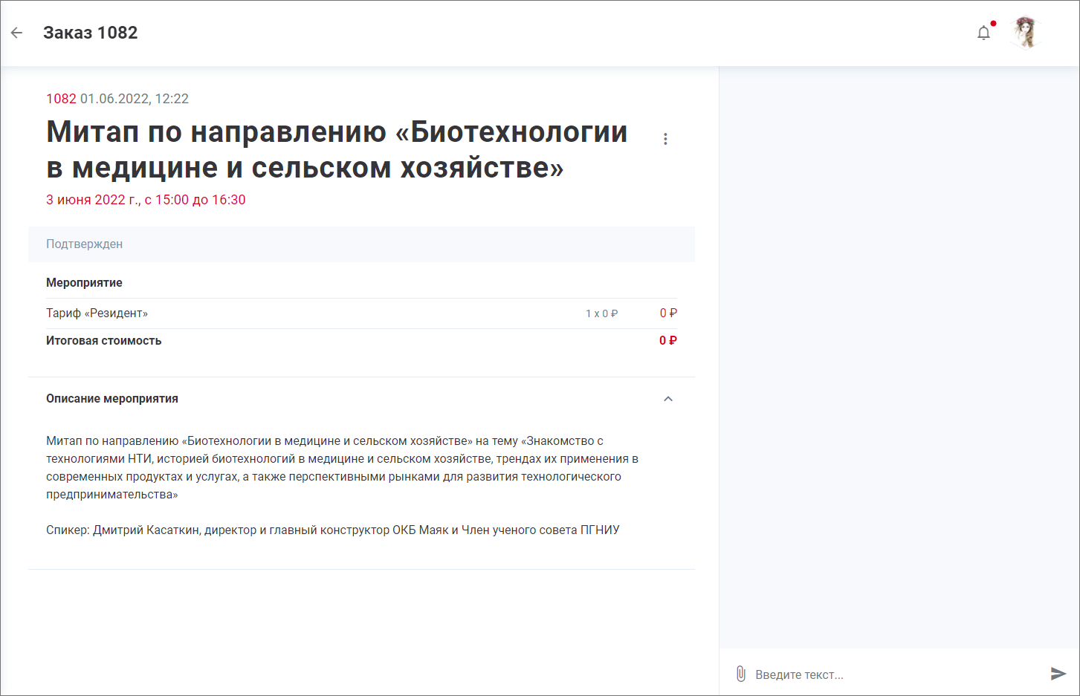The image size is (1080, 696).
Task: Attach a file with the paperclip icon
Action: tap(740, 674)
